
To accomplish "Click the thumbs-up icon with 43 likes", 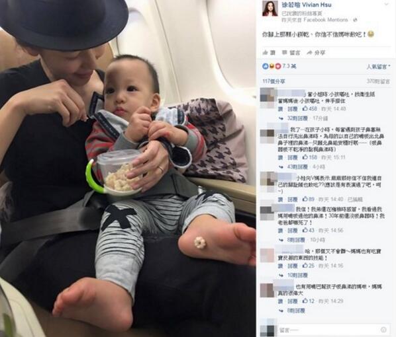I will (x=305, y=230).
